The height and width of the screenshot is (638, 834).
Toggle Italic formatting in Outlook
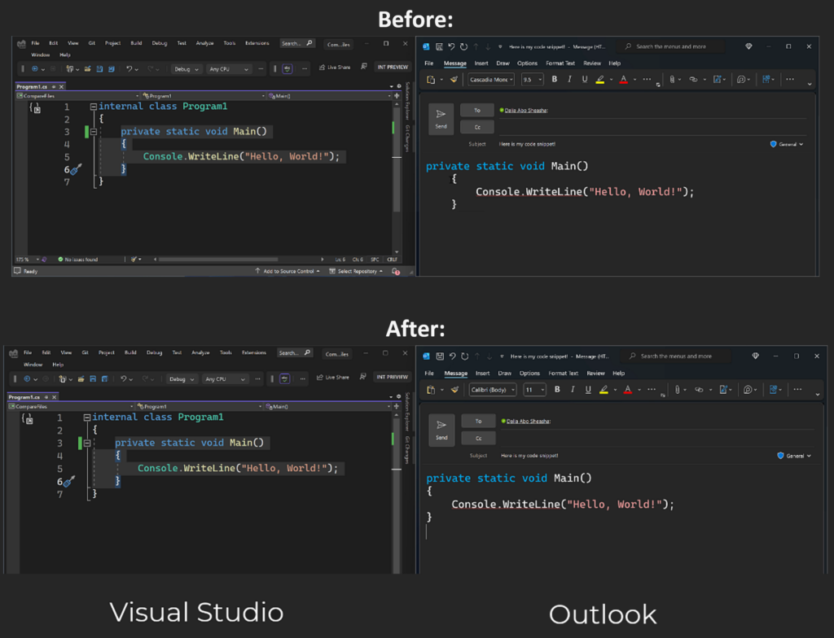click(569, 79)
